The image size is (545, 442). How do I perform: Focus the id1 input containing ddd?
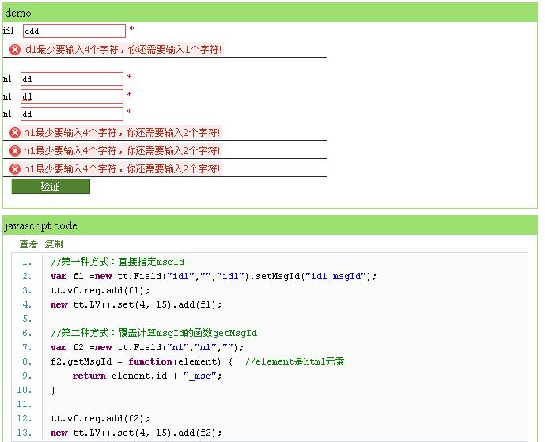(74, 31)
